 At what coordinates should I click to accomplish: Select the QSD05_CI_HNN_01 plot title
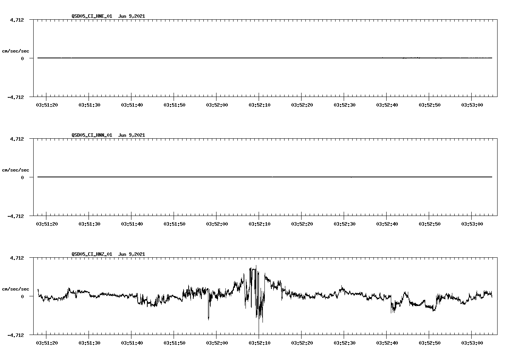point(108,135)
